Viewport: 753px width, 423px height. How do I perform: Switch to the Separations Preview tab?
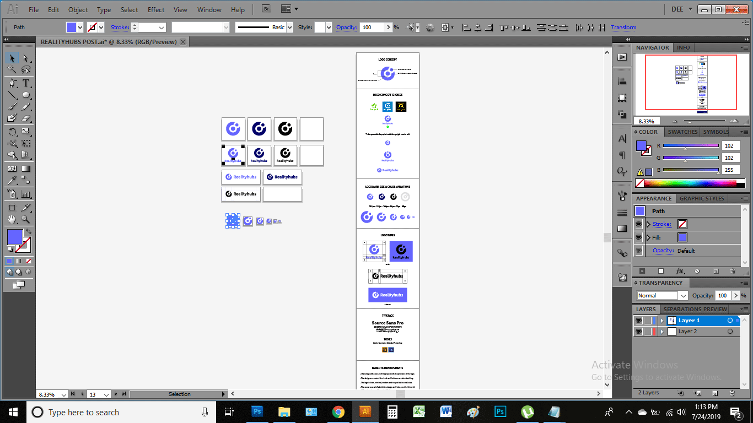click(x=695, y=309)
